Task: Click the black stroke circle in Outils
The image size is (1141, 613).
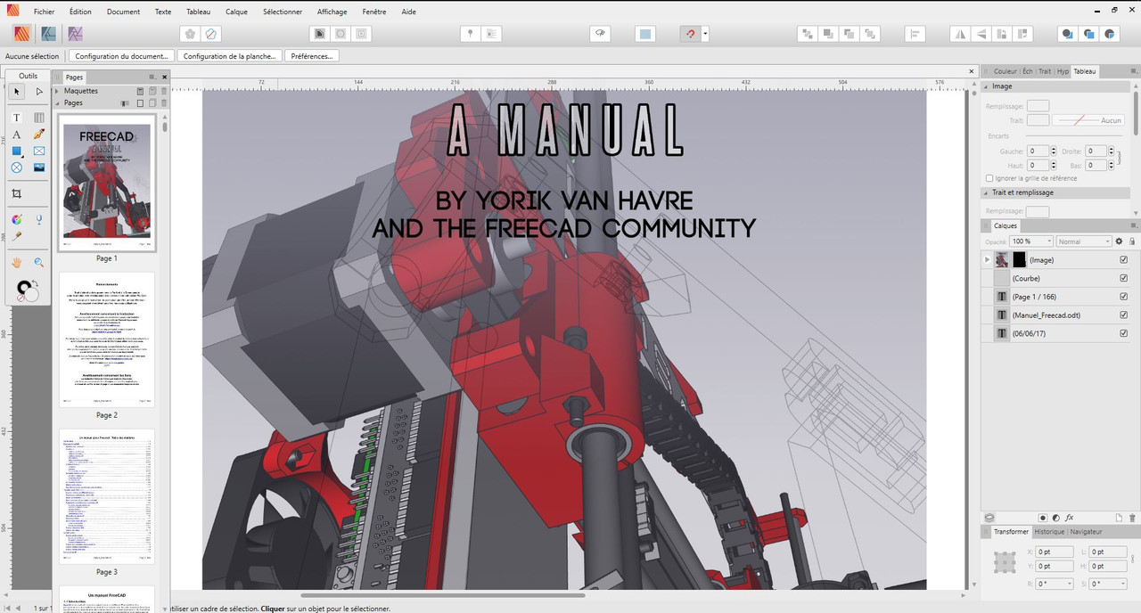Action: tap(25, 289)
